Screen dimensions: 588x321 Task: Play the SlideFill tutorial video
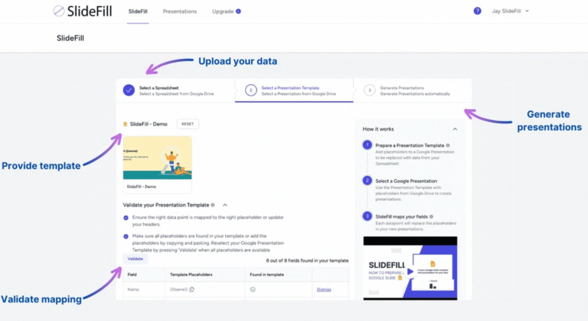click(x=410, y=272)
